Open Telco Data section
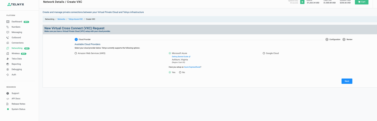Image resolution: width=377 pixels, height=121 pixels. (17, 59)
